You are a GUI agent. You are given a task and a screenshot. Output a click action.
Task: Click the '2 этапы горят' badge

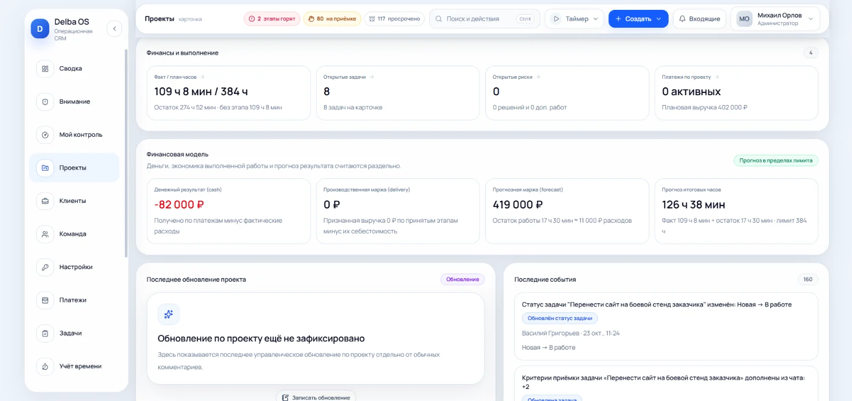coord(272,19)
